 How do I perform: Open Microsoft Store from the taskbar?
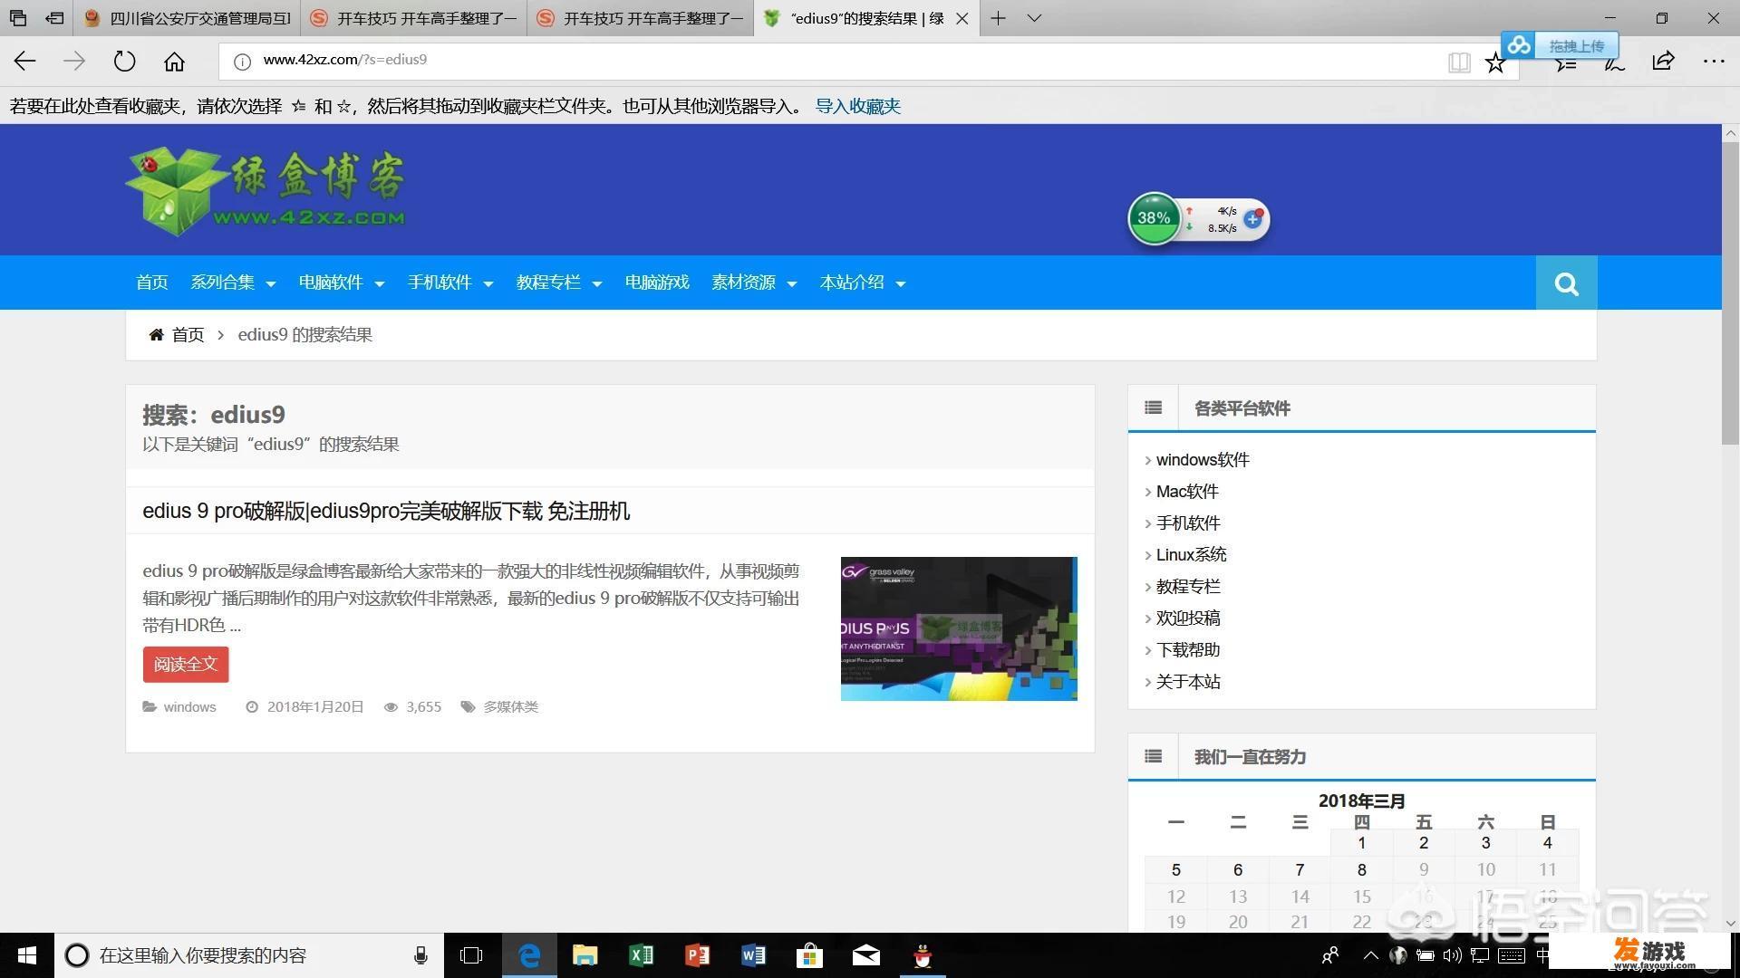click(x=809, y=955)
